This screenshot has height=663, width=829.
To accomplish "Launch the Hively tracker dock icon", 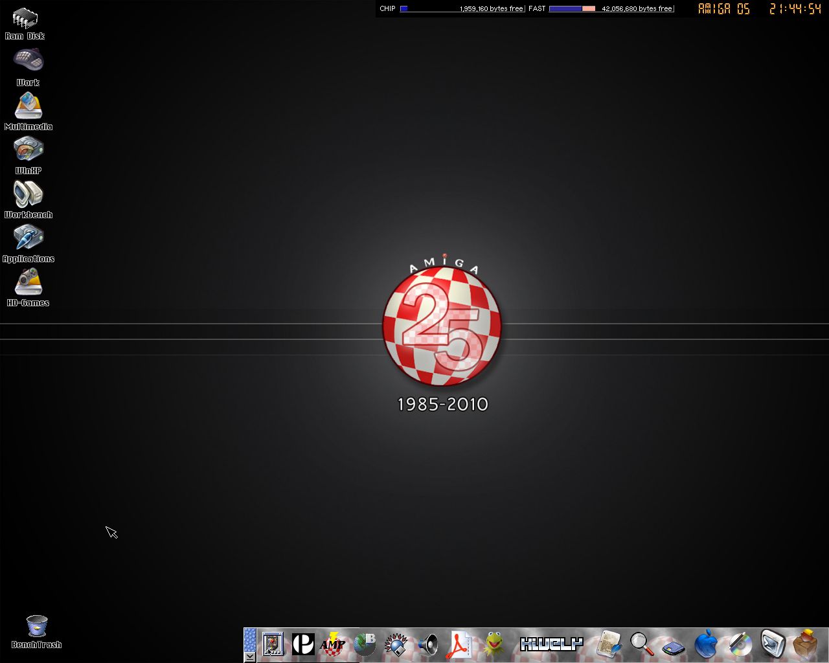I will click(552, 644).
